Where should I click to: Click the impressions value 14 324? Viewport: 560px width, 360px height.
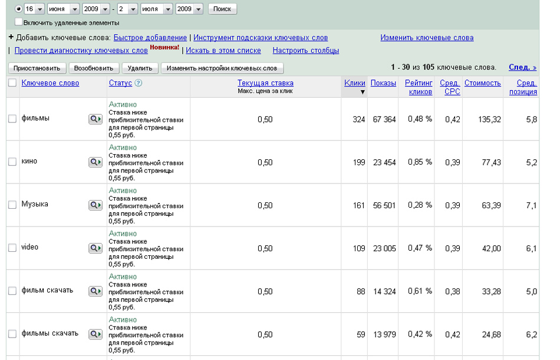(384, 292)
